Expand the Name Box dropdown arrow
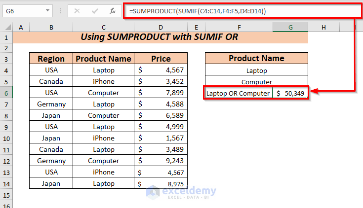 [x=47, y=10]
